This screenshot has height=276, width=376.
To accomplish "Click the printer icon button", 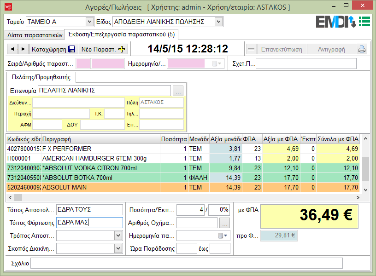I will click(x=362, y=49).
